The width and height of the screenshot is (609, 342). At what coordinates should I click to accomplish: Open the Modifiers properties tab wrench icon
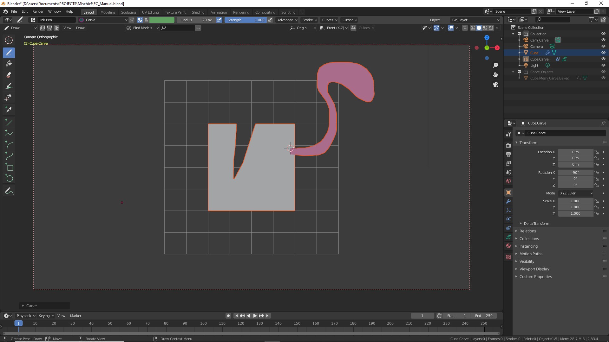point(508,201)
